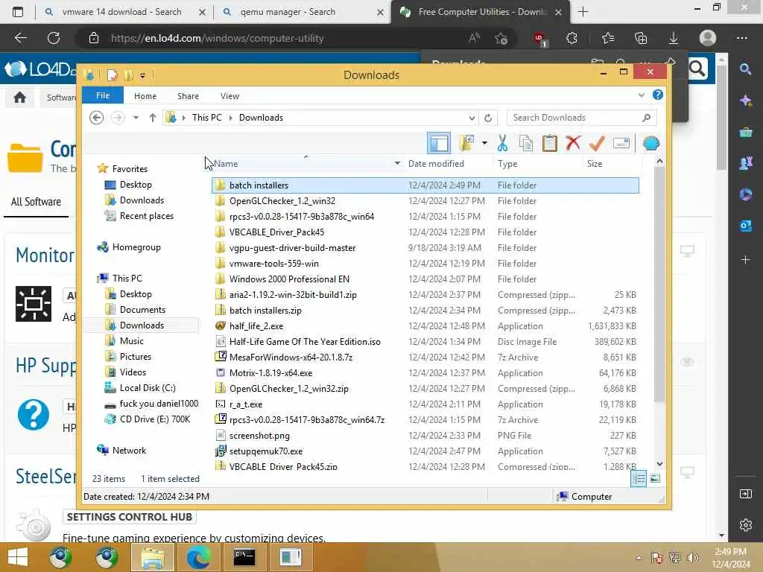Open the Share ribbon tab
The width and height of the screenshot is (763, 572).
pyautogui.click(x=188, y=96)
